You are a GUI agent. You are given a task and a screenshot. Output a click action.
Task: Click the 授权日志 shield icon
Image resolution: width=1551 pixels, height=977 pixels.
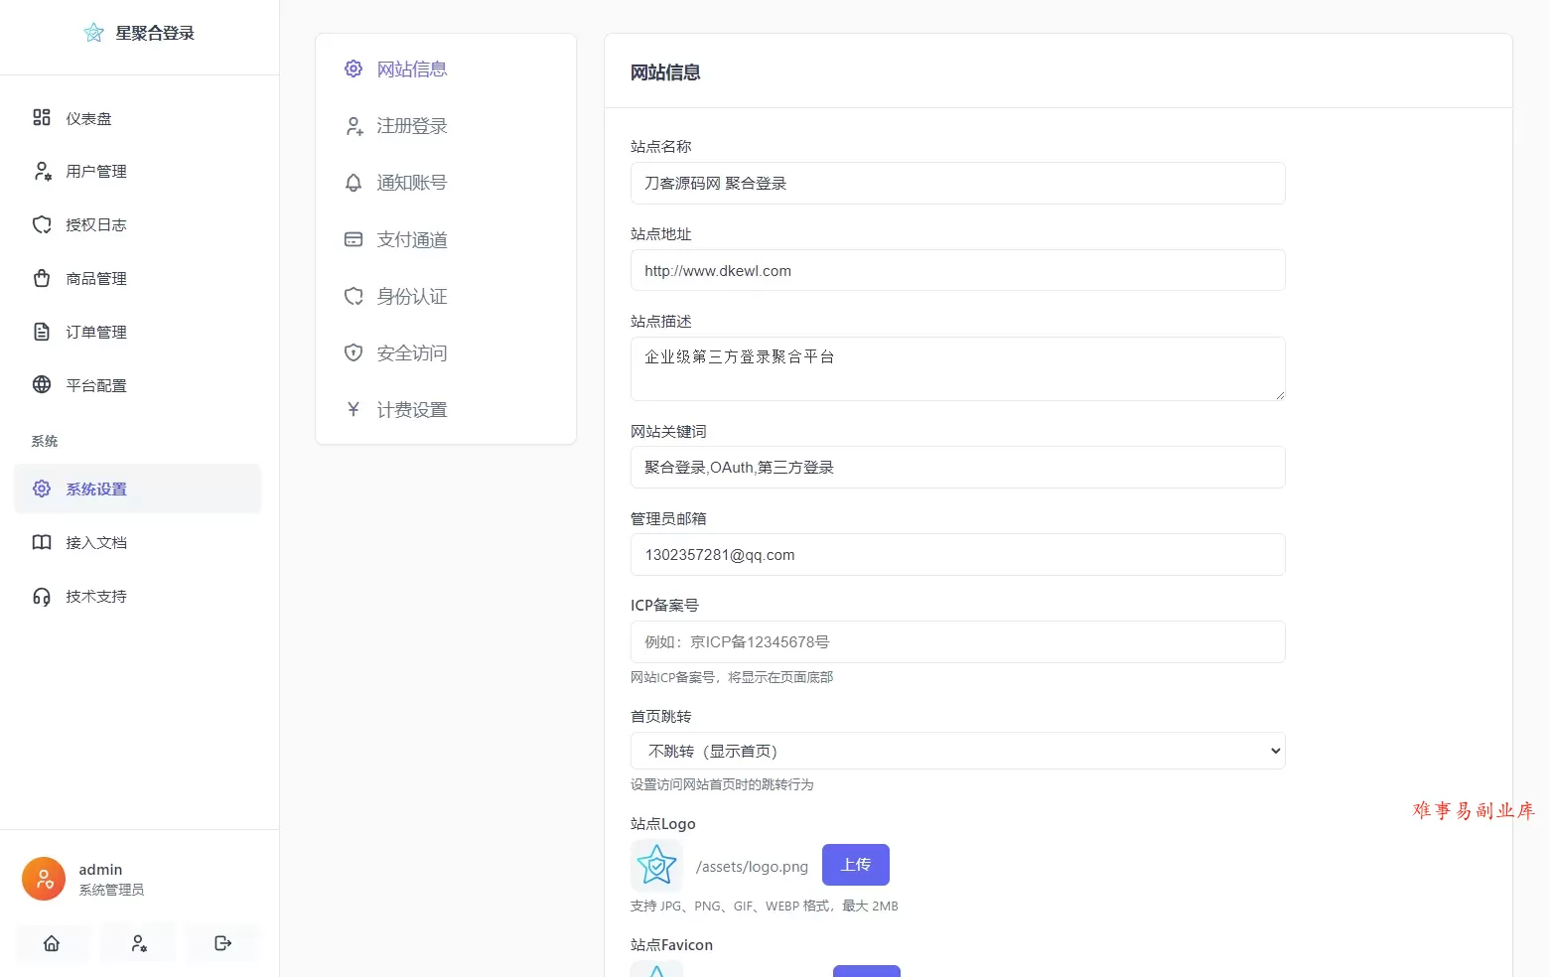pyautogui.click(x=42, y=225)
